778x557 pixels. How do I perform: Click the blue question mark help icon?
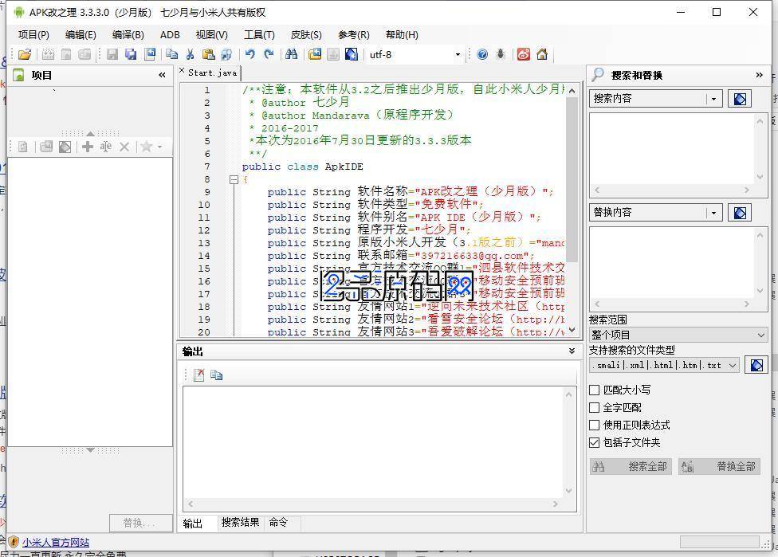(x=482, y=54)
